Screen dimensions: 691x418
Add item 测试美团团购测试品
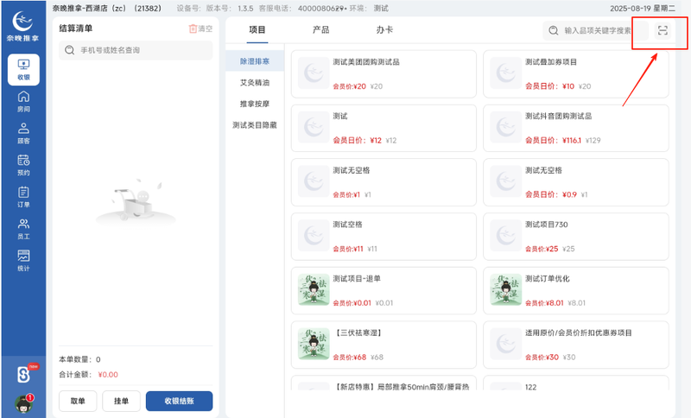384,74
